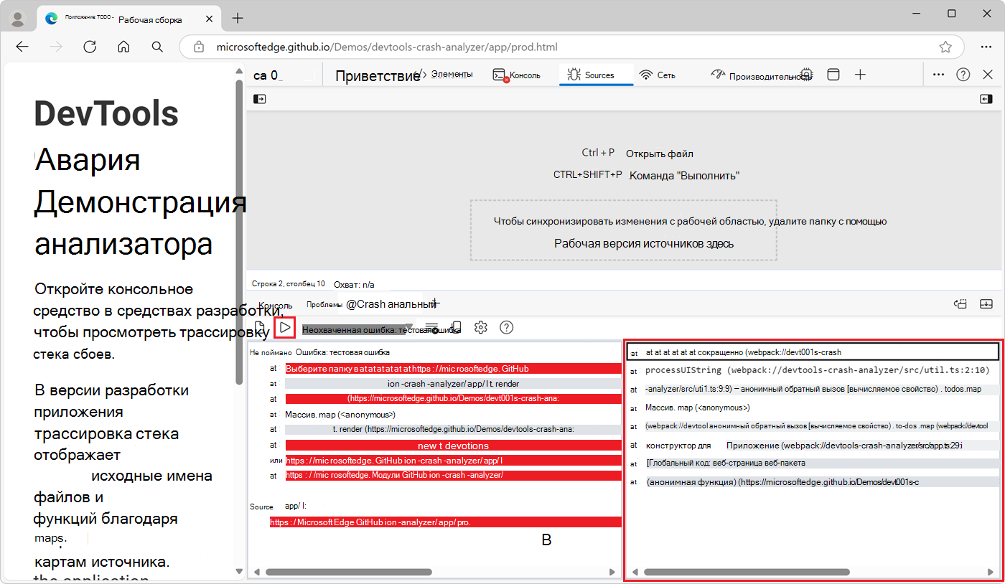
Task: Click the console help question mark icon
Action: point(506,327)
